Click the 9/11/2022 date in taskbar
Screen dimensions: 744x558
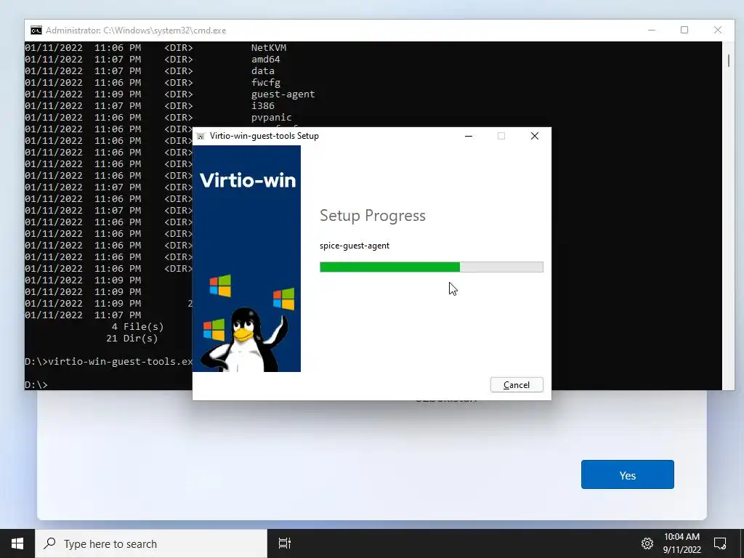(682, 550)
